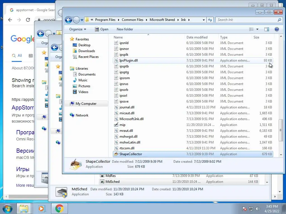
Task: Click the Common Files breadcrumb
Action: (132, 20)
